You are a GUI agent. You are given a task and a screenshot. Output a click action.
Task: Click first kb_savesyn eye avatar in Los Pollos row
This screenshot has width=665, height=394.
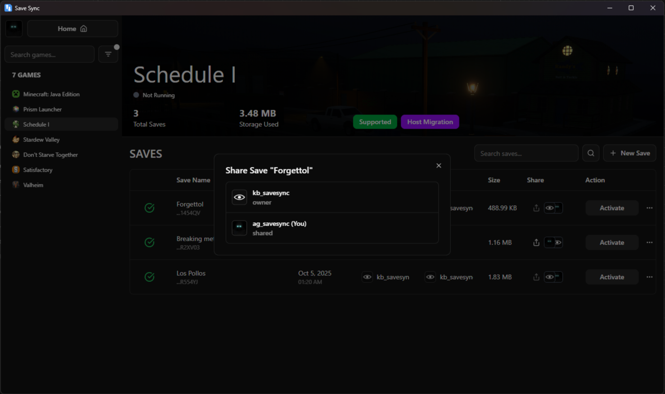(x=367, y=277)
